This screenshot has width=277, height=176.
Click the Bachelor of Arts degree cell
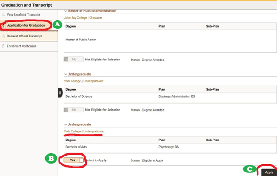coord(76,147)
